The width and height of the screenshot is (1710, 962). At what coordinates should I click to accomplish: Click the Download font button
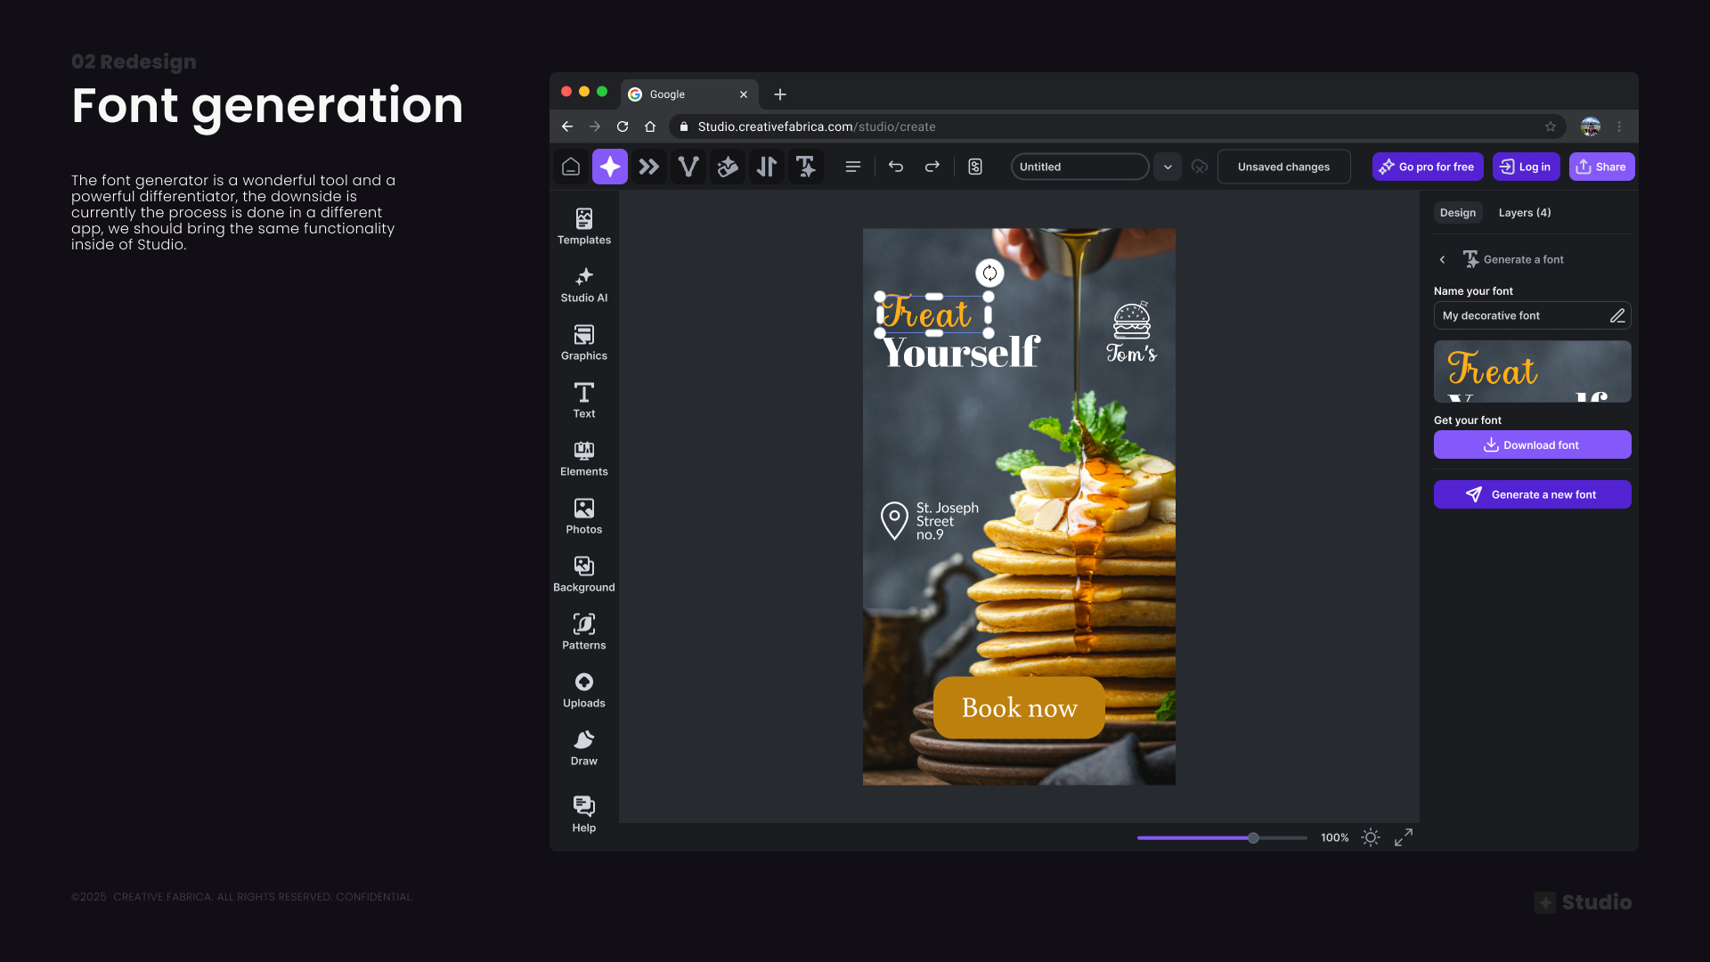(1532, 444)
